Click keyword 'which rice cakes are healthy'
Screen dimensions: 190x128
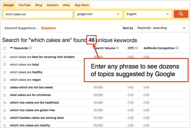[30, 125]
